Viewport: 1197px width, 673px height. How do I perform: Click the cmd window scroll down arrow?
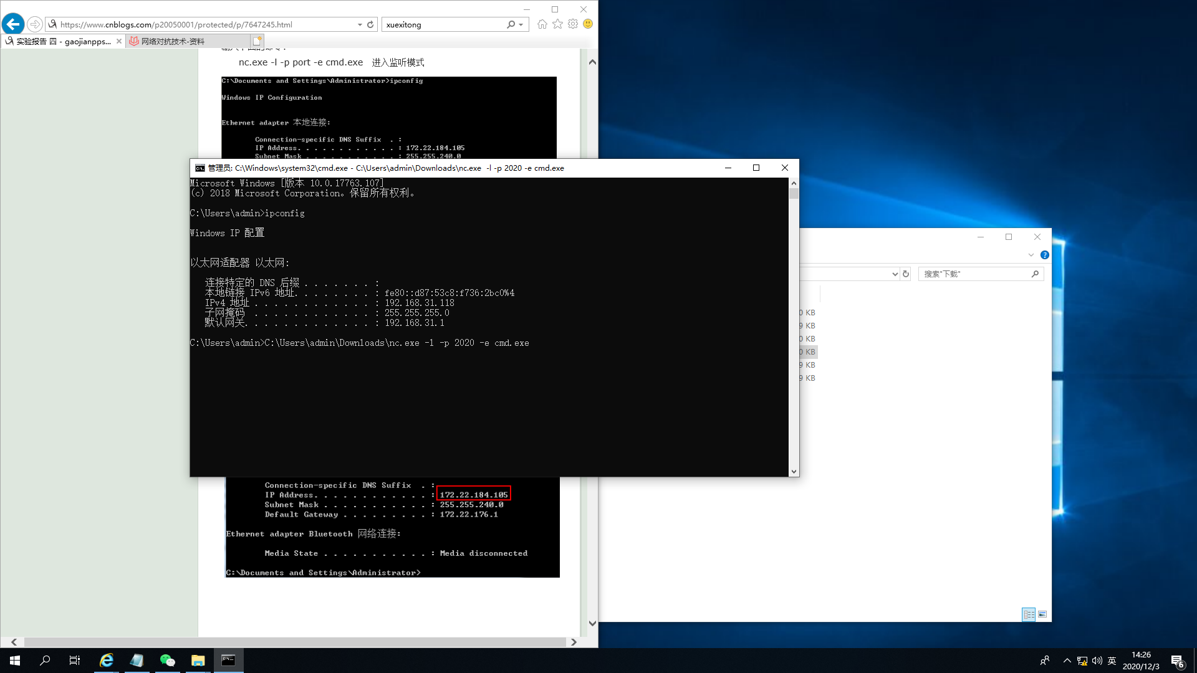tap(794, 472)
